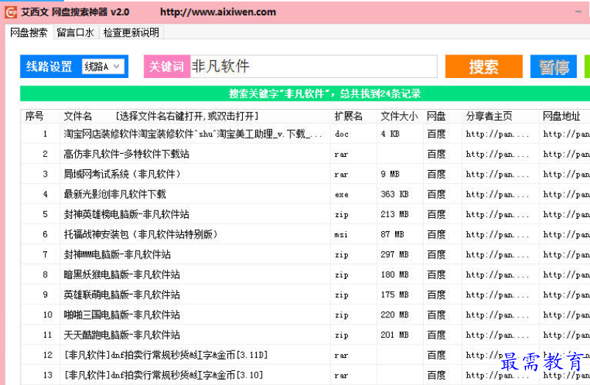Click the 9 MB file size cell
The image size is (590, 385).
pyautogui.click(x=390, y=174)
